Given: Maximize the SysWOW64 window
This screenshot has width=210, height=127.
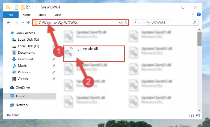Looking at the screenshot, I should [x=183, y=7].
